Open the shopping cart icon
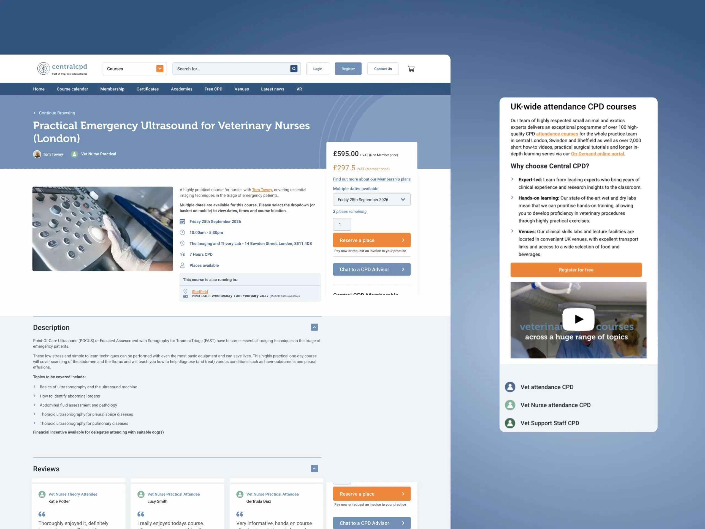The height and width of the screenshot is (529, 705). (411, 69)
